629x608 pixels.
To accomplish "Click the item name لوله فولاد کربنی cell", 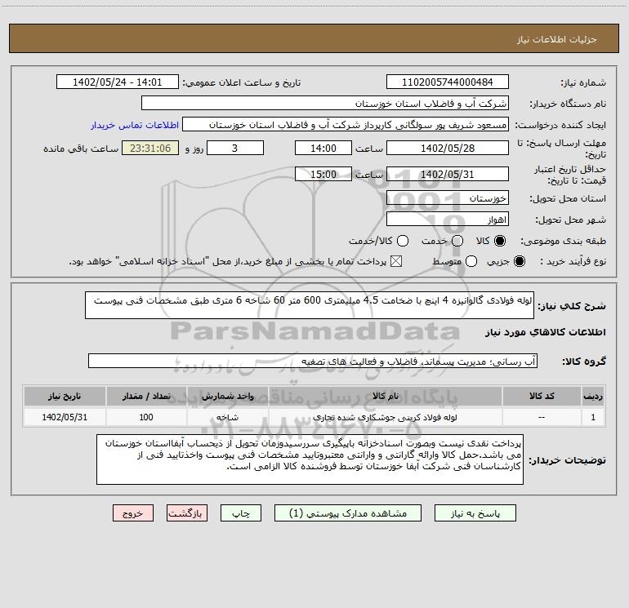I will coord(385,417).
